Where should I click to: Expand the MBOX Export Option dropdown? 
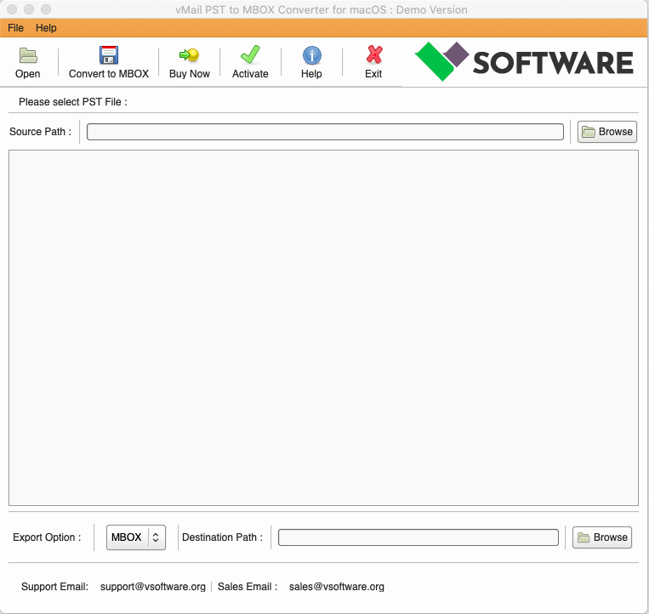click(136, 537)
